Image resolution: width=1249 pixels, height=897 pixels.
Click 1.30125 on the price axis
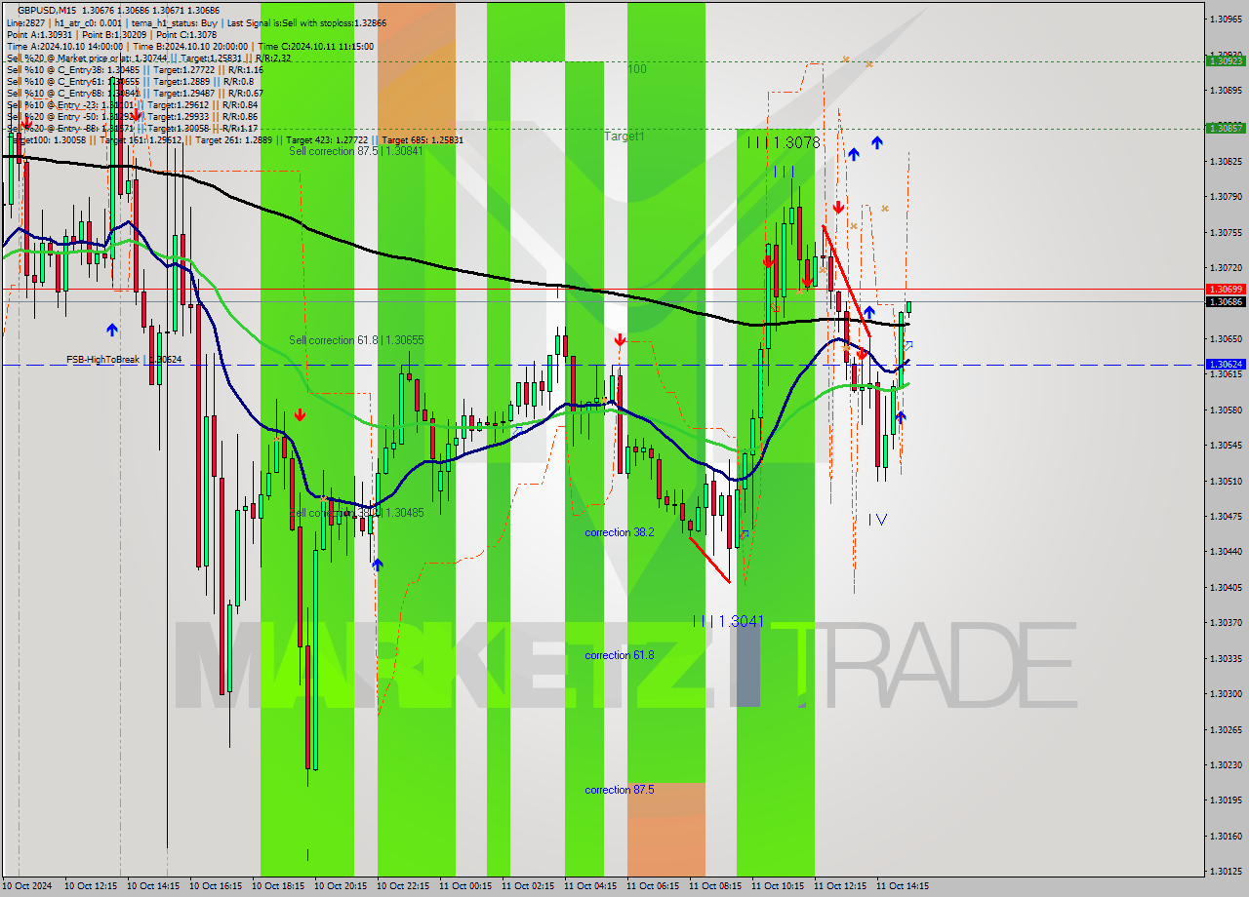(x=1226, y=871)
